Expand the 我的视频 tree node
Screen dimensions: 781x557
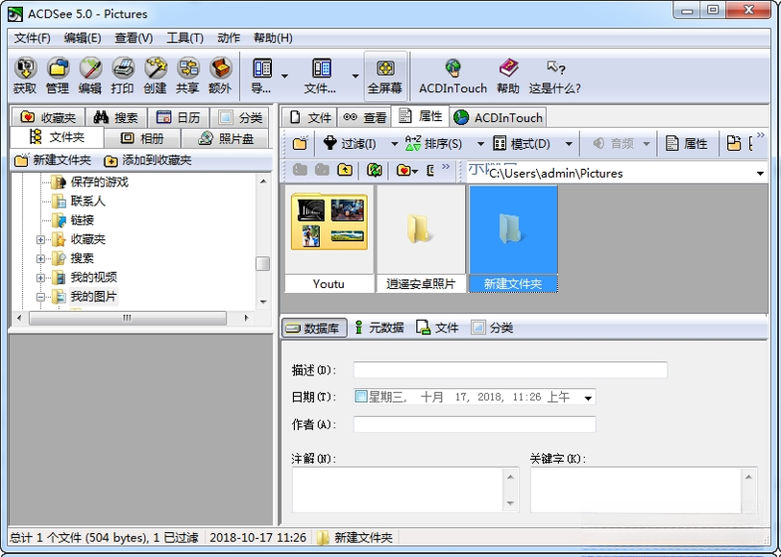[40, 278]
